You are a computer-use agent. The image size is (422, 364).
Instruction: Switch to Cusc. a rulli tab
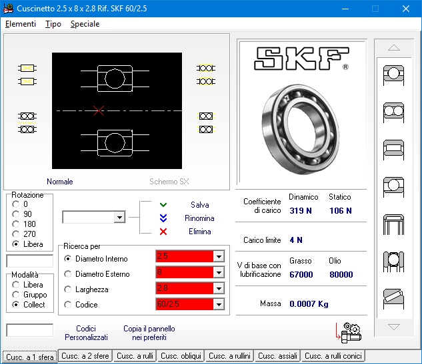coord(135,356)
